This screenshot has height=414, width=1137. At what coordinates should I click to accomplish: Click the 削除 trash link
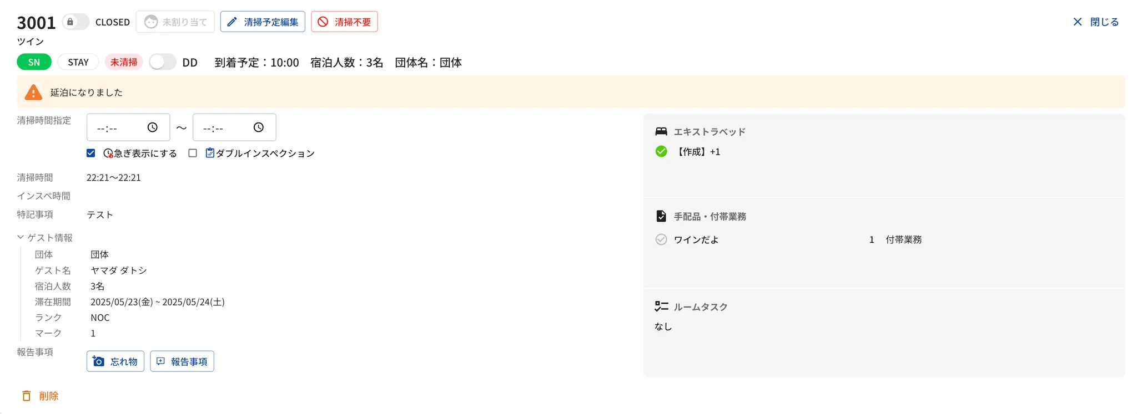40,396
